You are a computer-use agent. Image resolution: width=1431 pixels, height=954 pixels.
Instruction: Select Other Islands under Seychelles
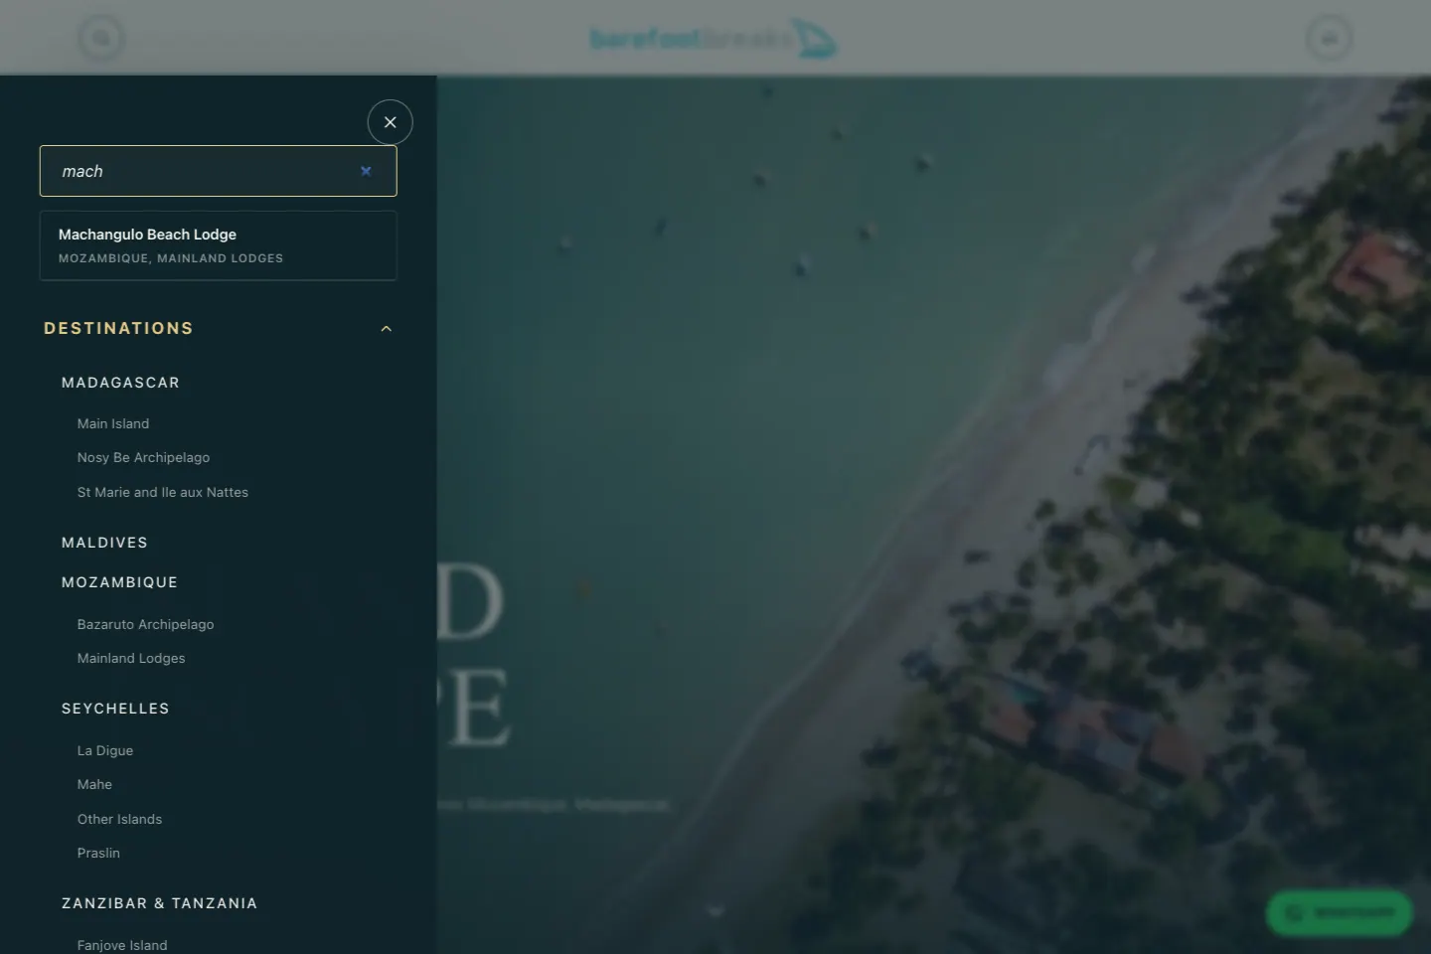(x=119, y=819)
